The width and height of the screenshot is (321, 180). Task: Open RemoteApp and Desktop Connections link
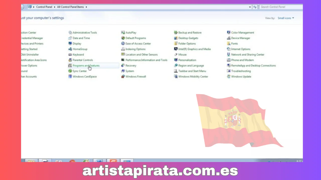pyautogui.click(x=253, y=65)
